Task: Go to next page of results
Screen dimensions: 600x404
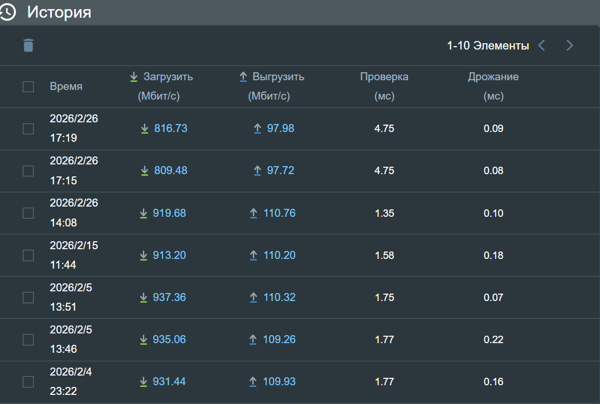Action: 570,46
